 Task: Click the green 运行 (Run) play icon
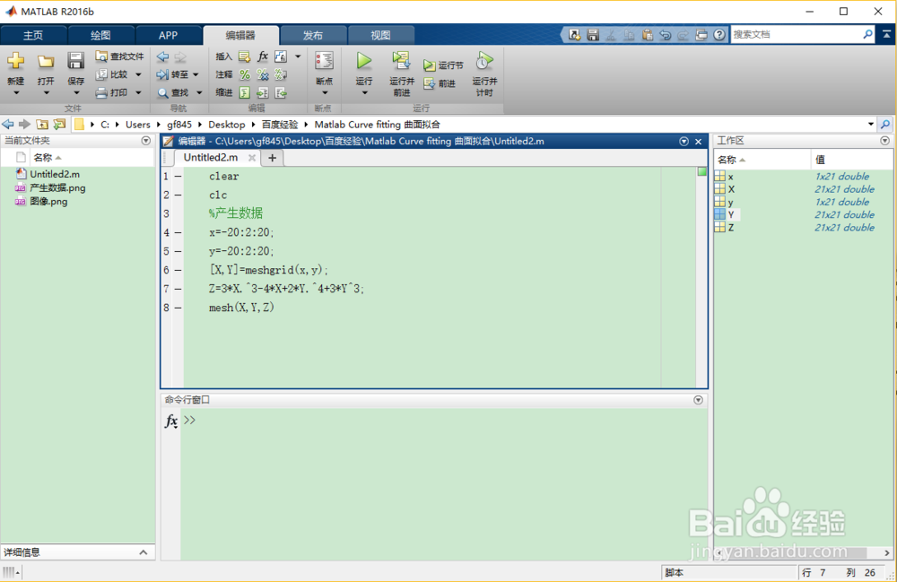[364, 61]
